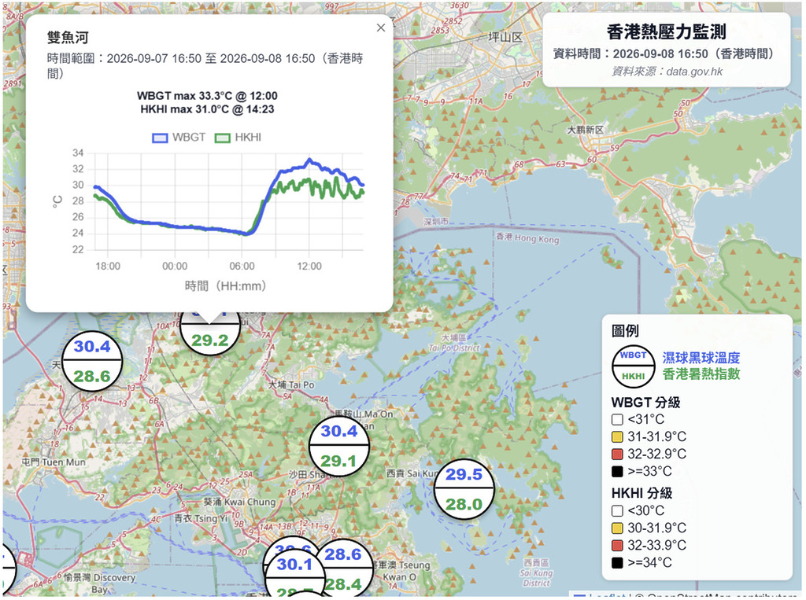This screenshot has width=806, height=600.
Task: Click the yellow 30-31.9°C HKHI swatch
Action: click(617, 528)
